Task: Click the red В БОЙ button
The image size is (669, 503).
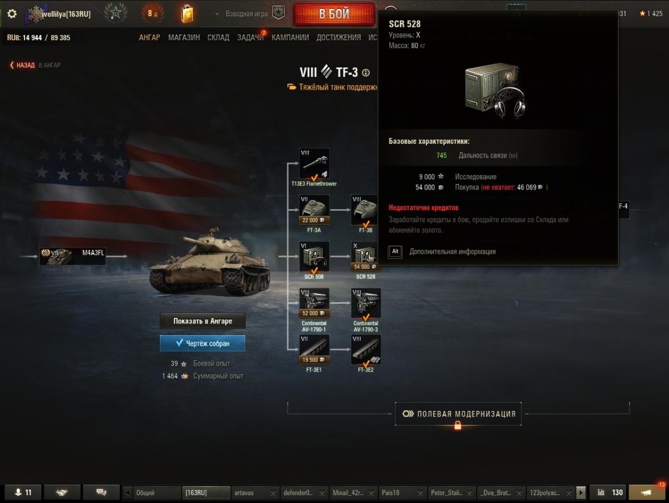Action: tap(334, 14)
